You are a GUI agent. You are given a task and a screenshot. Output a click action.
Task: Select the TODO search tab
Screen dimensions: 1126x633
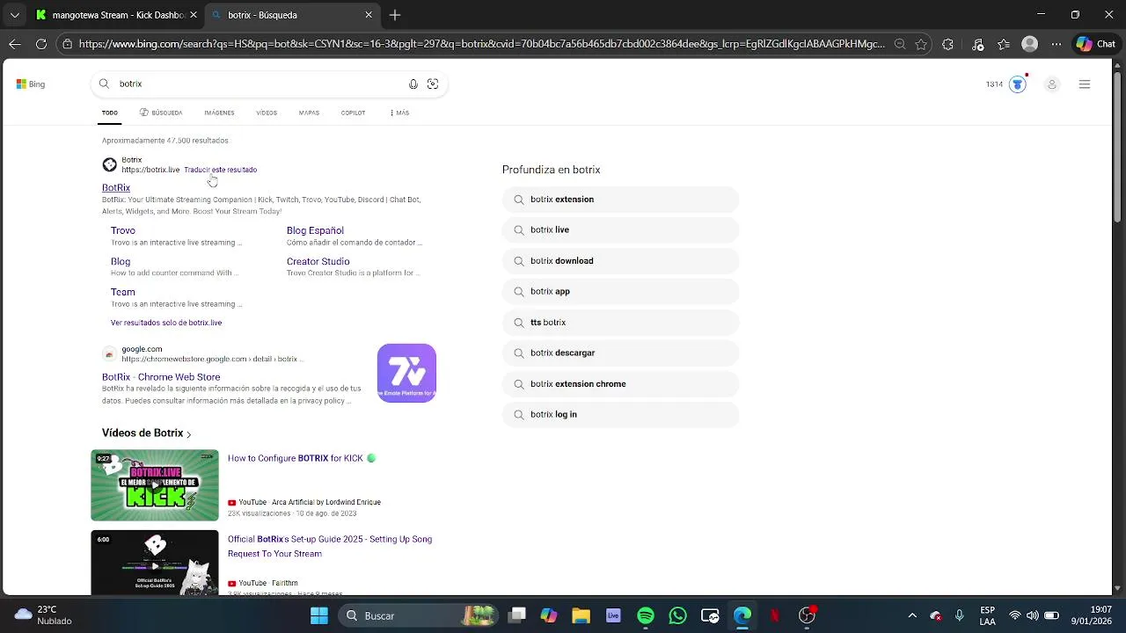click(x=110, y=113)
